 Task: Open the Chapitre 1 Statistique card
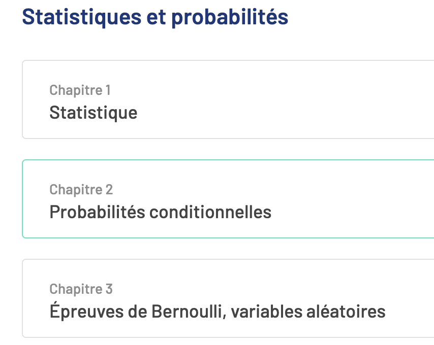point(228,99)
